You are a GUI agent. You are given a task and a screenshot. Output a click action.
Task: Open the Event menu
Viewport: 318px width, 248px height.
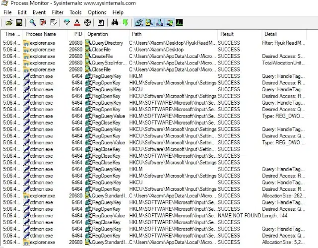tap(39, 12)
